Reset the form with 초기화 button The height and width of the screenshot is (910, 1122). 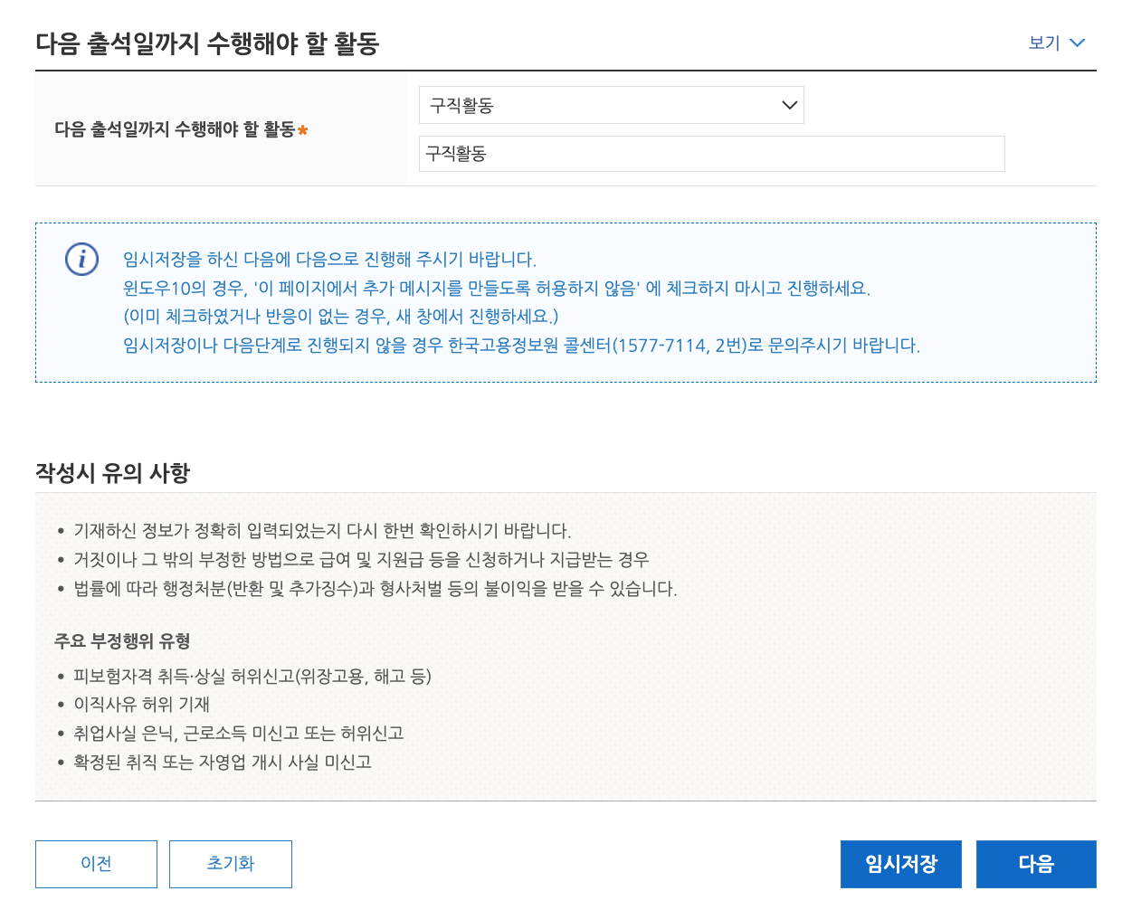(x=231, y=864)
